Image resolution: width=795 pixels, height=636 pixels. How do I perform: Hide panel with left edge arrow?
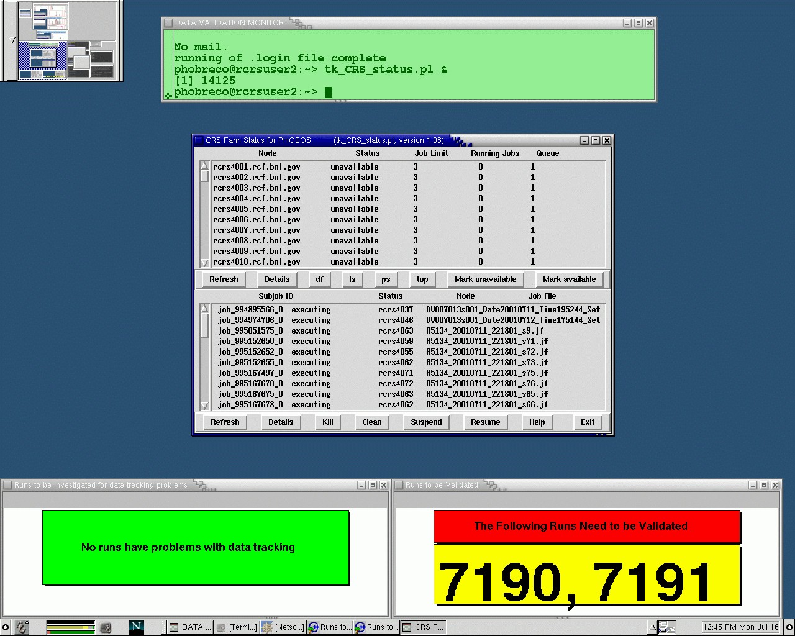5,627
